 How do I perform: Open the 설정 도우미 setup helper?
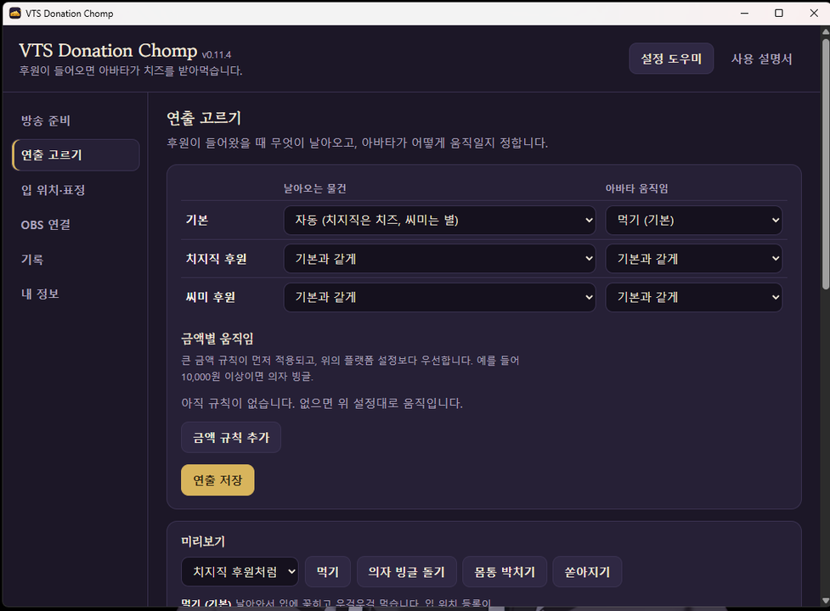[670, 59]
